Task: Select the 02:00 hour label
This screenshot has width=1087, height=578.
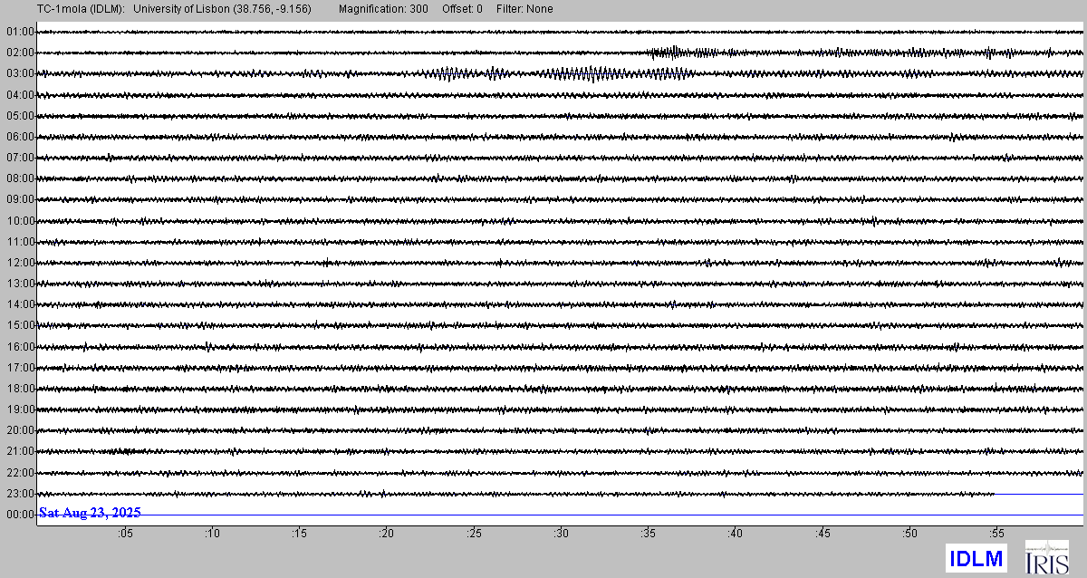Action: [x=19, y=53]
